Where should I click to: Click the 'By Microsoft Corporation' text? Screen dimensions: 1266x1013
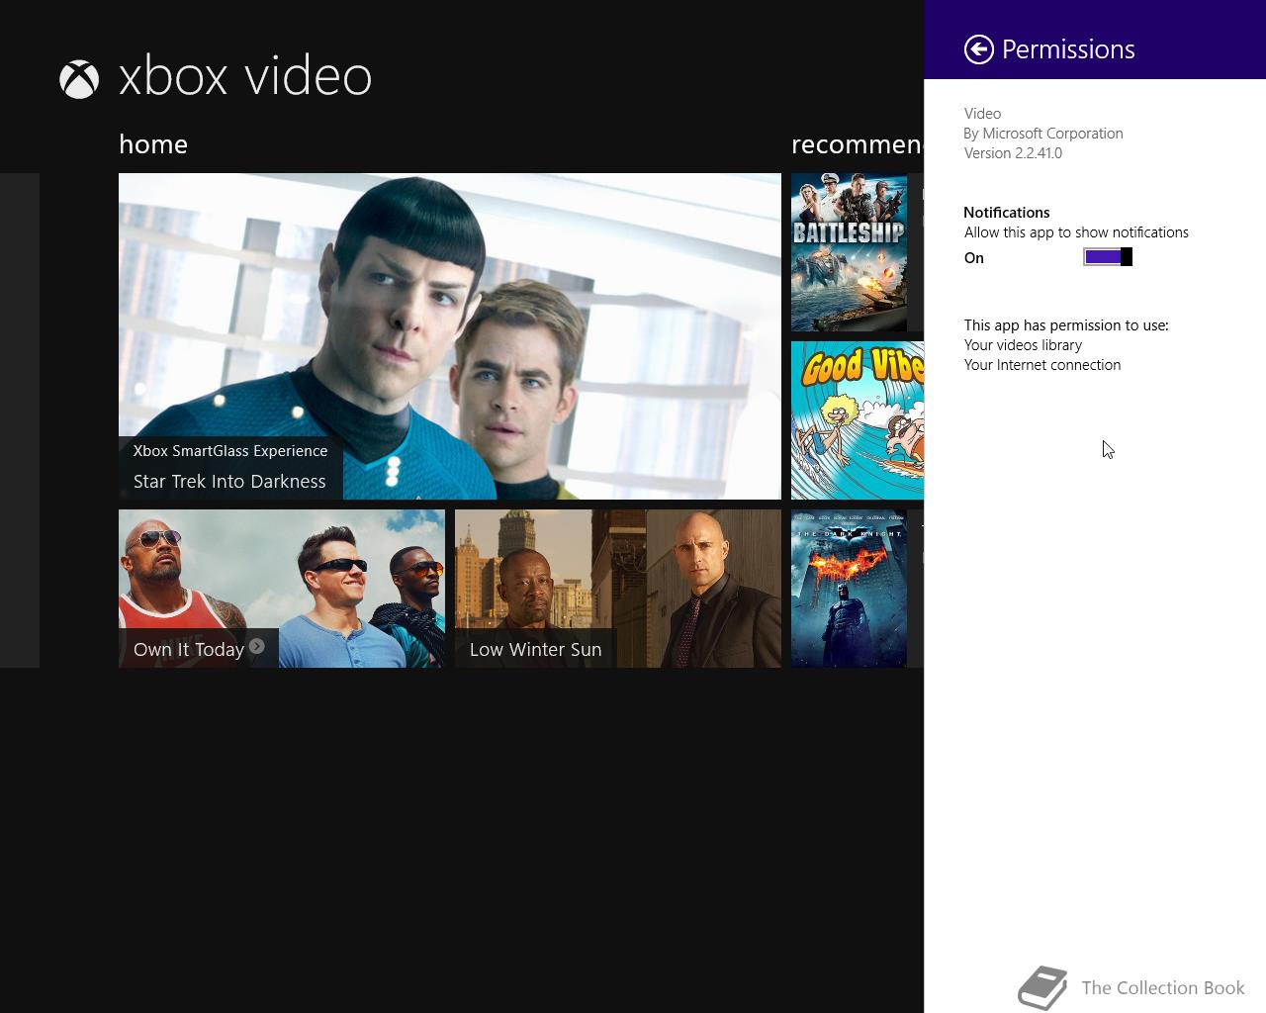[x=1043, y=134]
